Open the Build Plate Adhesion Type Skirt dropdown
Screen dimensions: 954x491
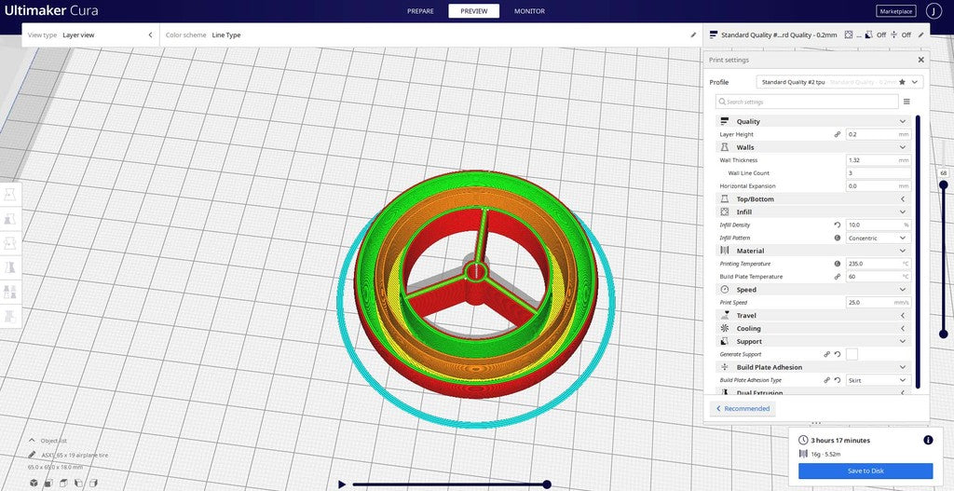[879, 379]
